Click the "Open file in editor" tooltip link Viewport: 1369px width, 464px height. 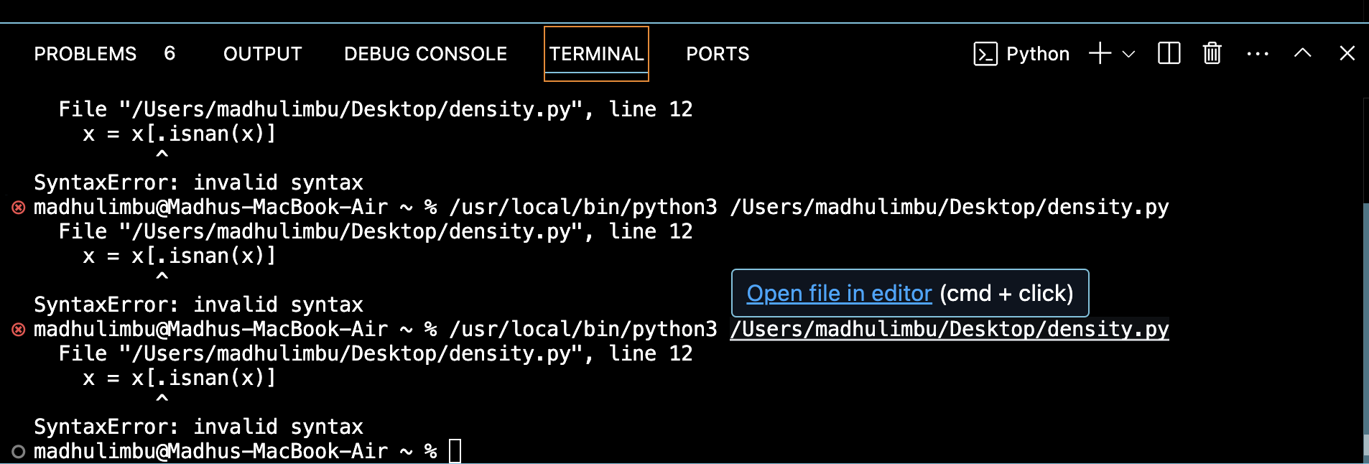pyautogui.click(x=839, y=293)
